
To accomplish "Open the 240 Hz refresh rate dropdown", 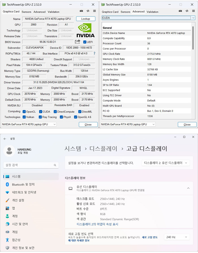I will coord(177,237).
